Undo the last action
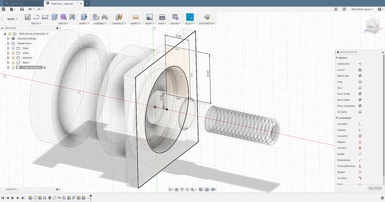 click(x=30, y=9)
